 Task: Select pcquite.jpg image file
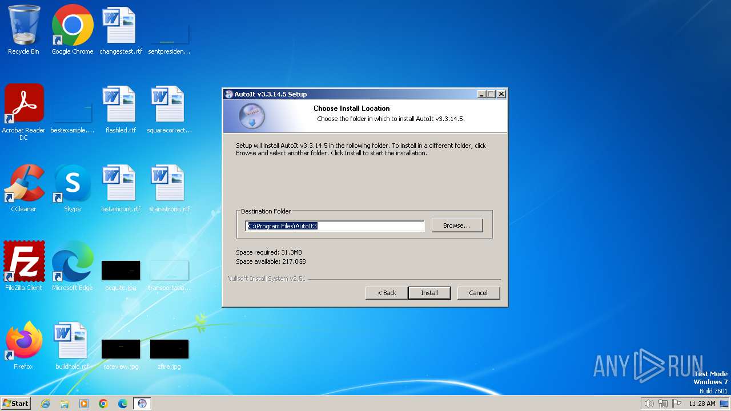pyautogui.click(x=121, y=275)
